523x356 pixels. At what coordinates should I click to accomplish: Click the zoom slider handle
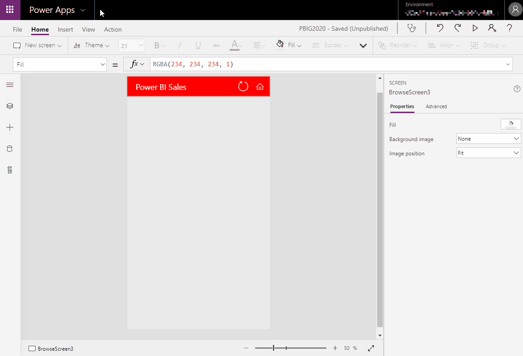tap(273, 348)
